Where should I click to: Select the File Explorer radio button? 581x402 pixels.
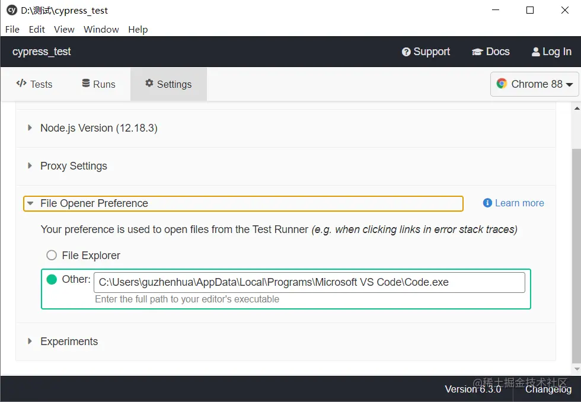coord(52,256)
